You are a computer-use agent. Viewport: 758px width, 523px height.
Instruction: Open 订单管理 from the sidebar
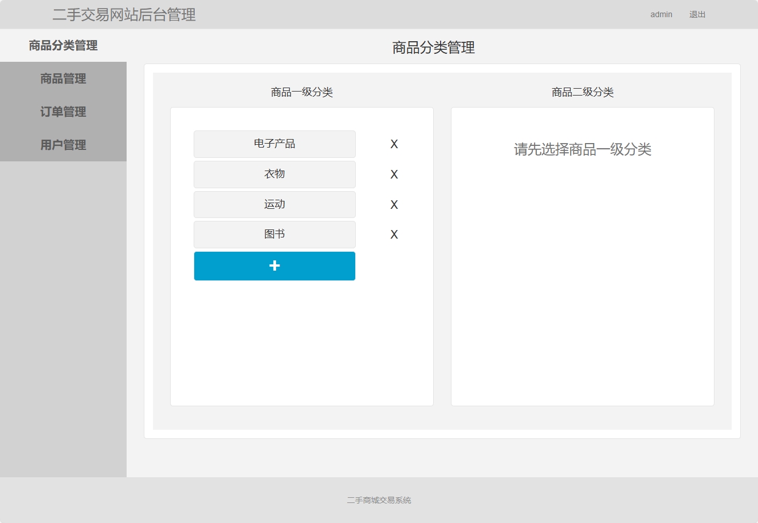pyautogui.click(x=63, y=112)
